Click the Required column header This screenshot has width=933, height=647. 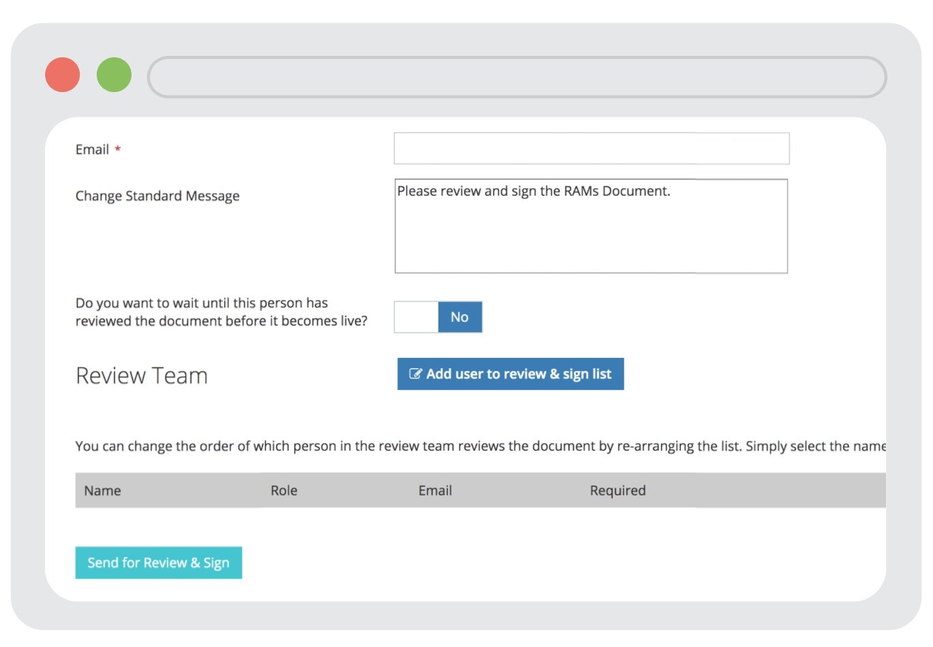click(x=617, y=490)
